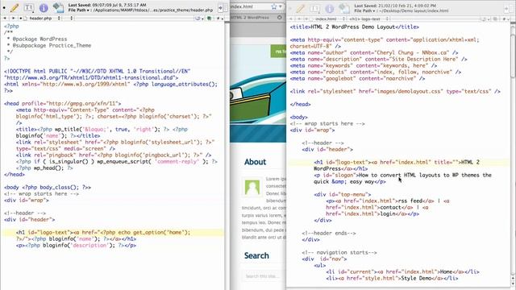Click the document preview icon in index.html editor
Image resolution: width=516 pixels, height=290 pixels.
click(344, 9)
